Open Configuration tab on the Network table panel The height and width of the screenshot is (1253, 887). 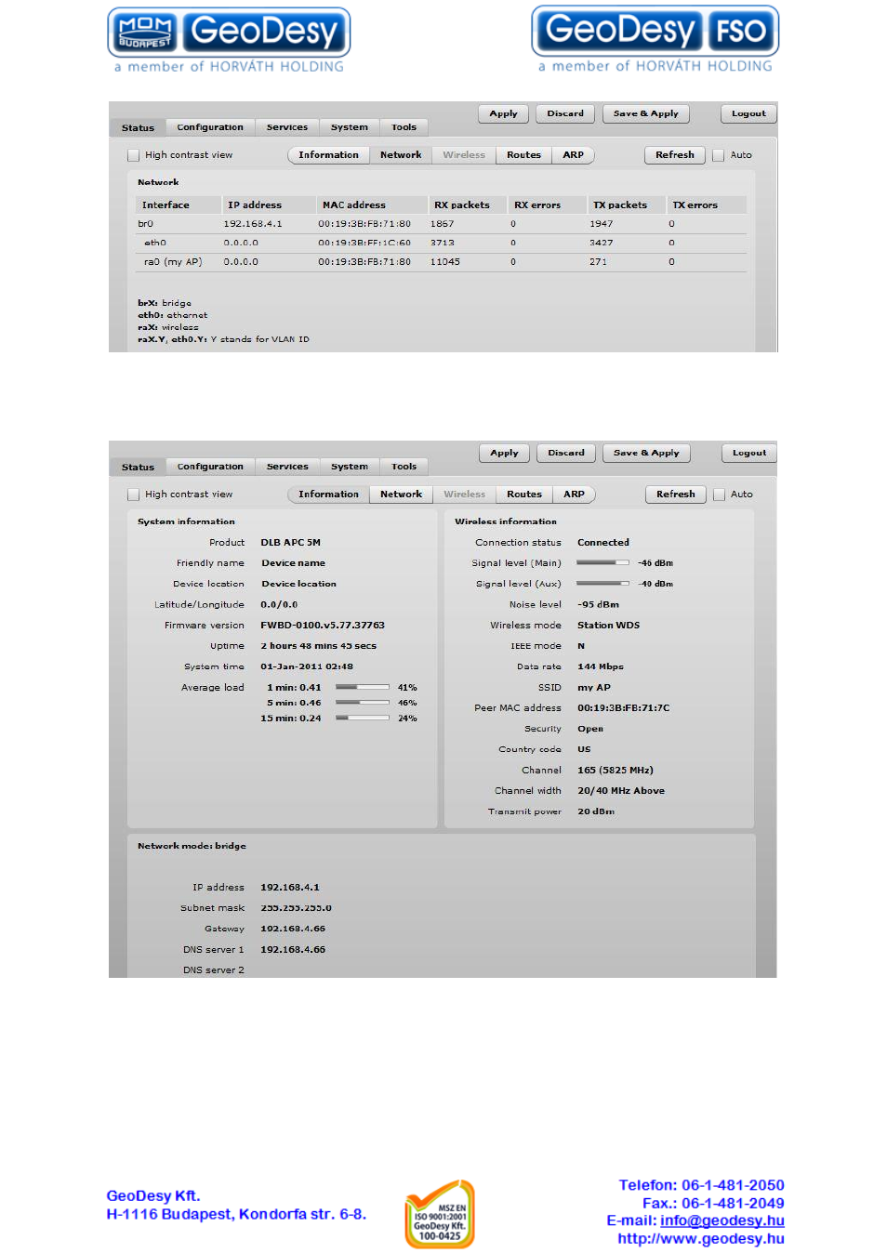click(x=210, y=127)
